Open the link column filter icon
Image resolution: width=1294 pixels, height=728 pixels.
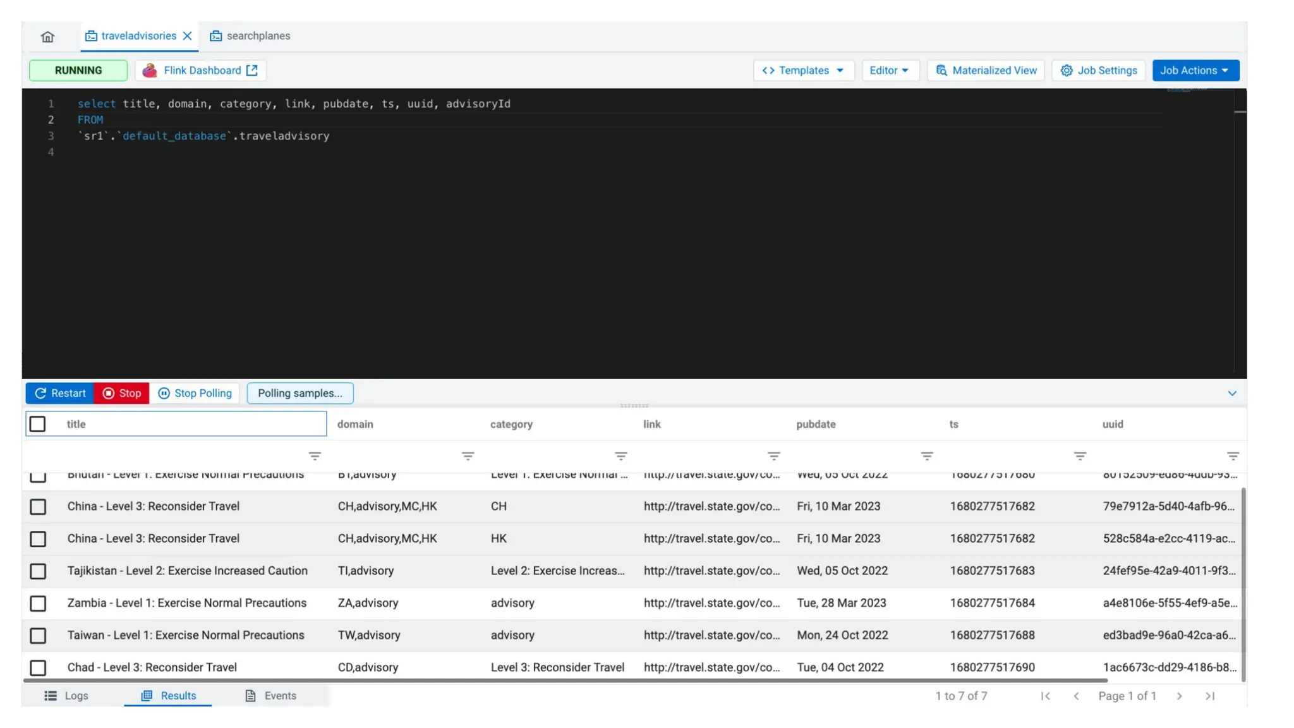point(774,456)
